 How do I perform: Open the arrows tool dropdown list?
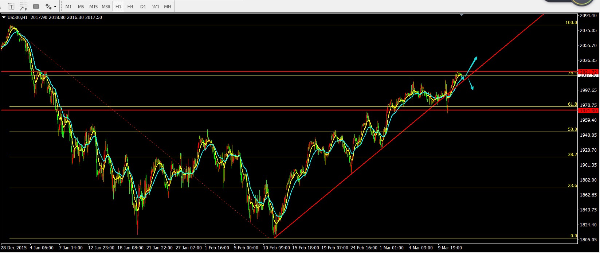pyautogui.click(x=55, y=7)
